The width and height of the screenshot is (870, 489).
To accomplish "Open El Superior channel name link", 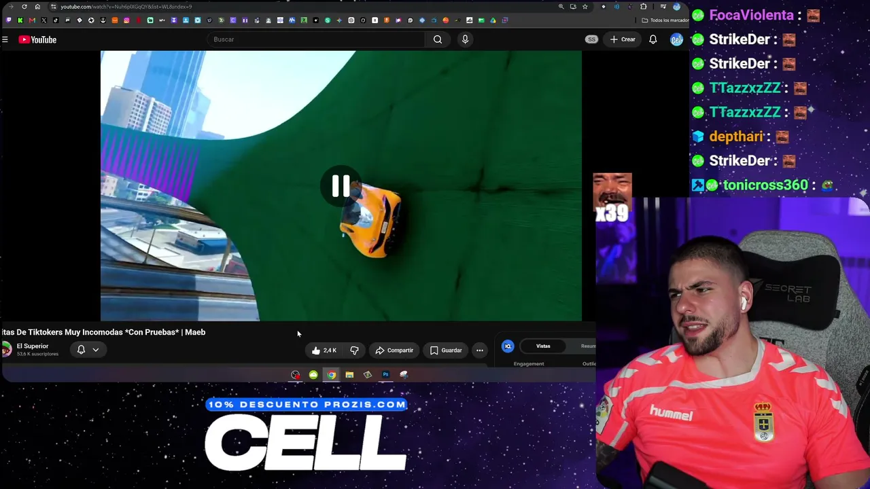I will pos(33,346).
